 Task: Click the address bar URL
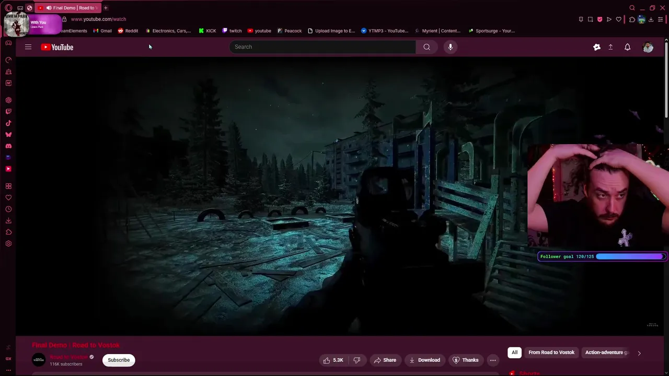click(x=98, y=19)
